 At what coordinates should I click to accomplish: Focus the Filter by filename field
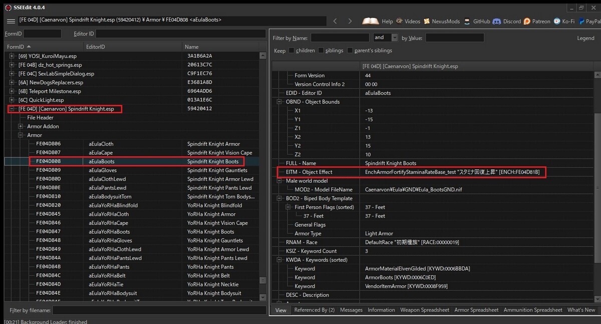[x=159, y=310]
